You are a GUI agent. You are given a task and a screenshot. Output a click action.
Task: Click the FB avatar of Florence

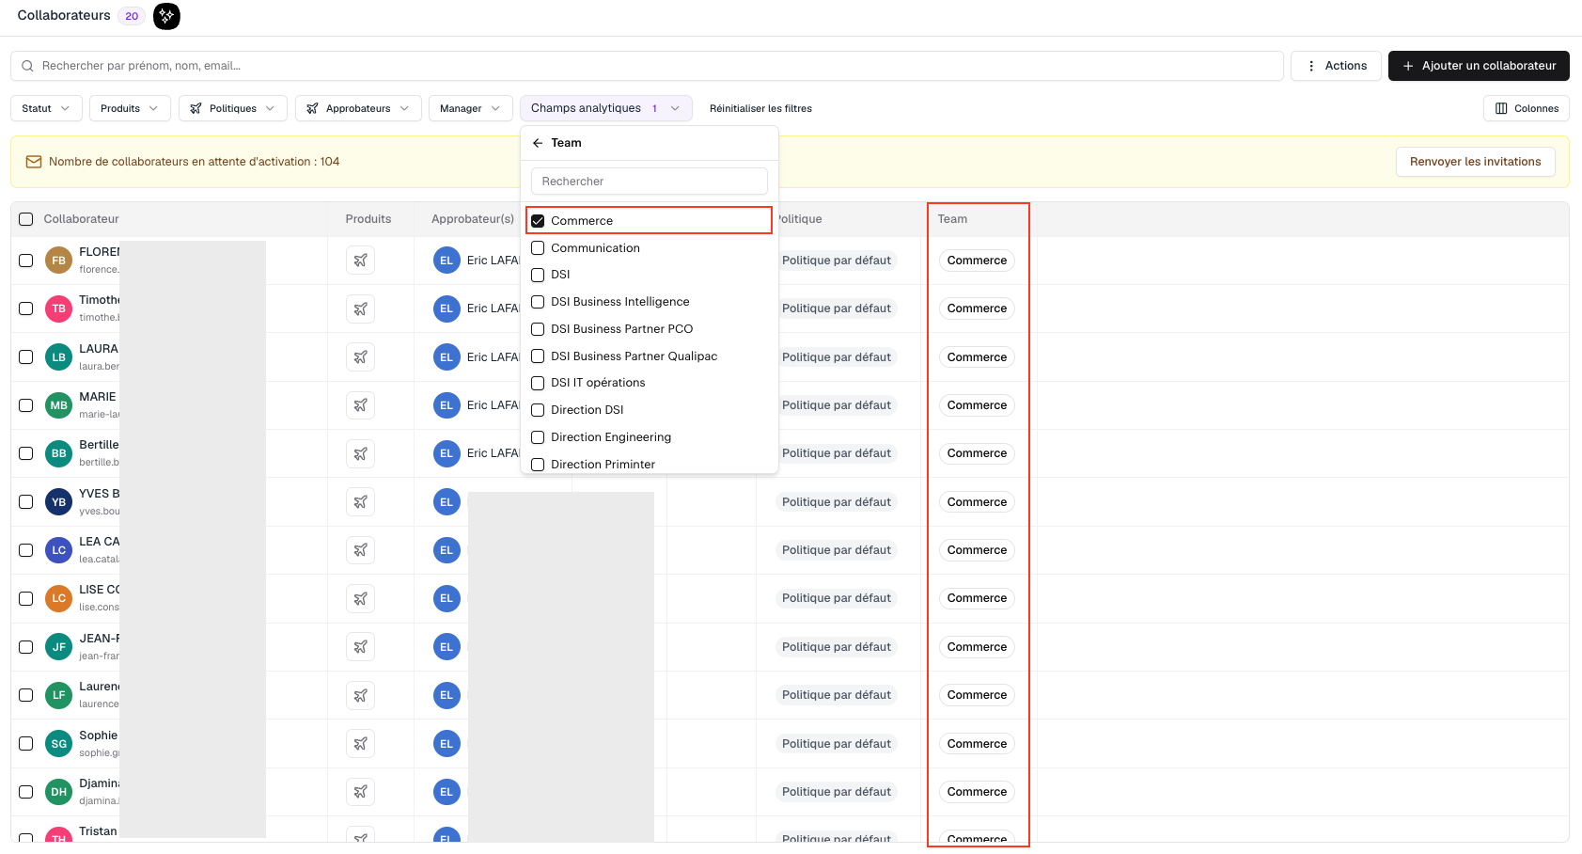click(x=59, y=261)
